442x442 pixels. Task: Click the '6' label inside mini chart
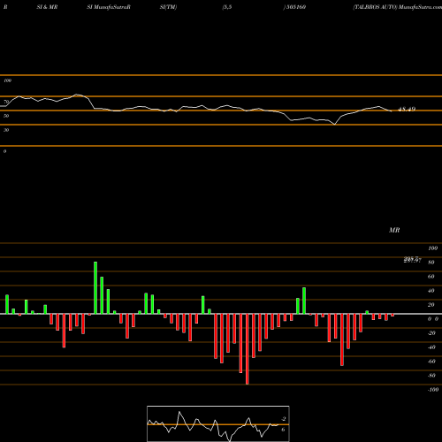(x=283, y=430)
